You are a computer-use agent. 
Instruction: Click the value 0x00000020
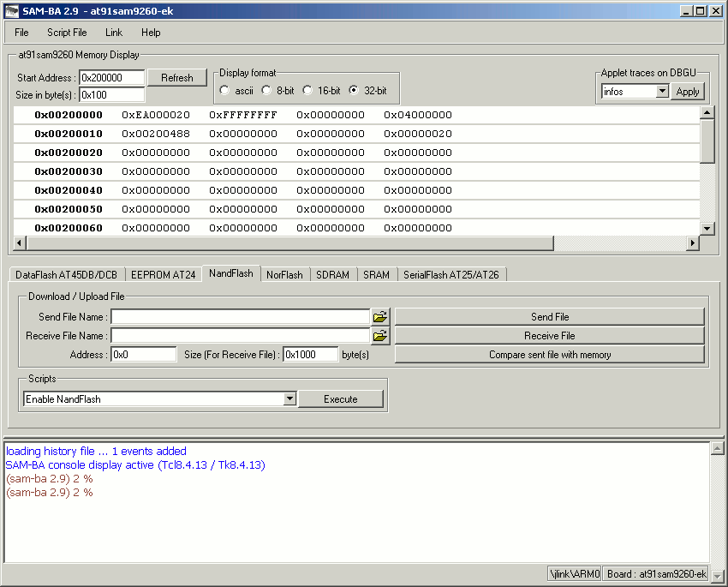(x=417, y=134)
